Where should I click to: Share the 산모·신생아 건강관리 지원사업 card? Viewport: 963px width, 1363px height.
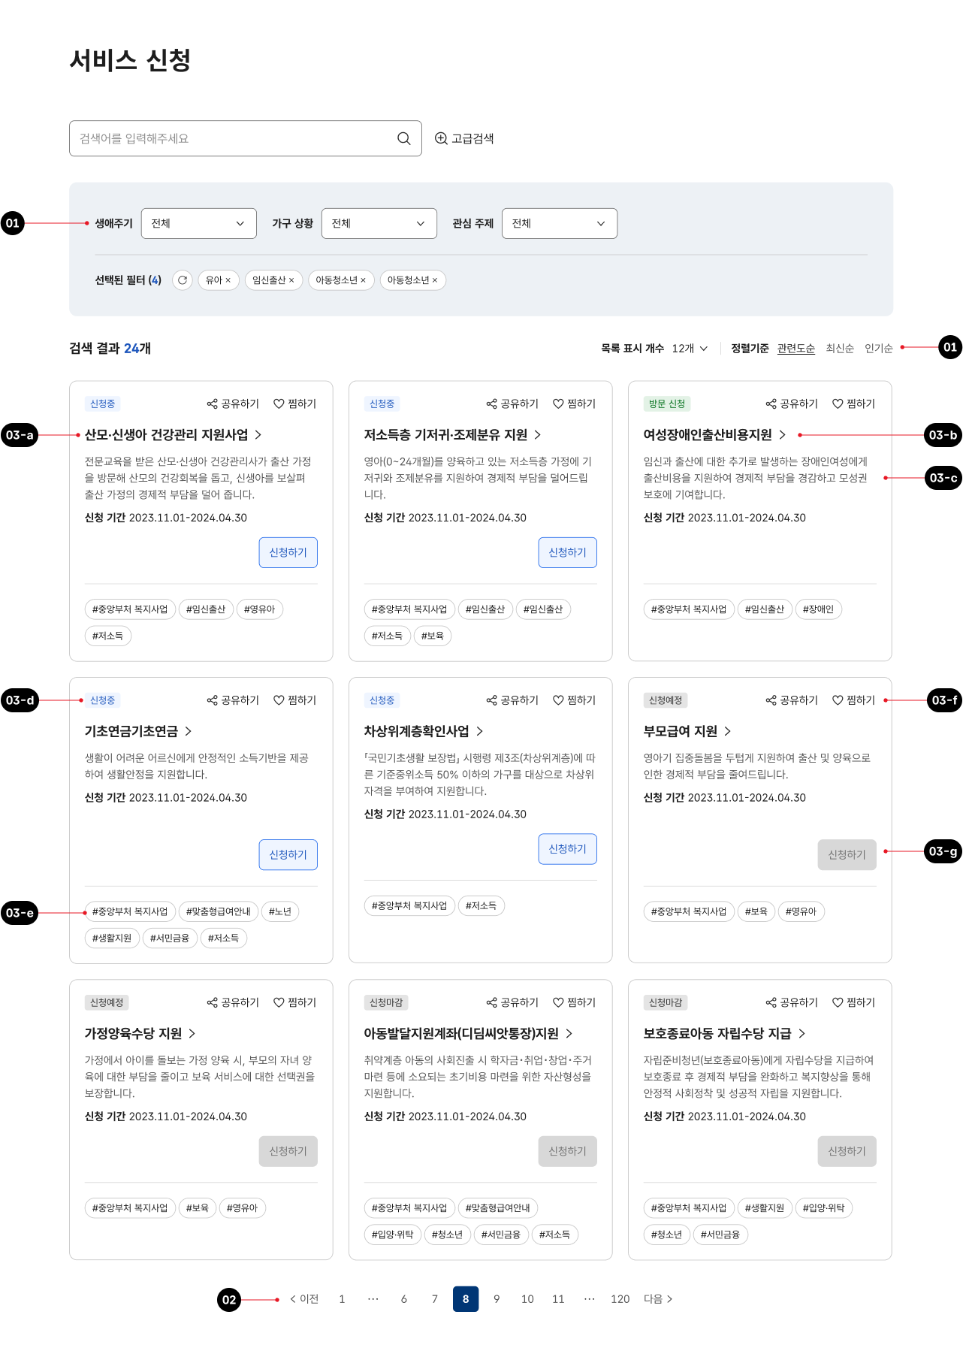coord(233,404)
